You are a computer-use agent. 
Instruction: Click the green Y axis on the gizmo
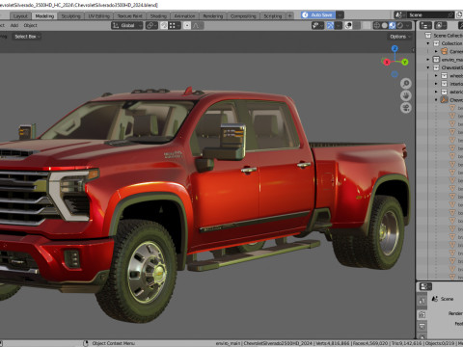[x=404, y=62]
